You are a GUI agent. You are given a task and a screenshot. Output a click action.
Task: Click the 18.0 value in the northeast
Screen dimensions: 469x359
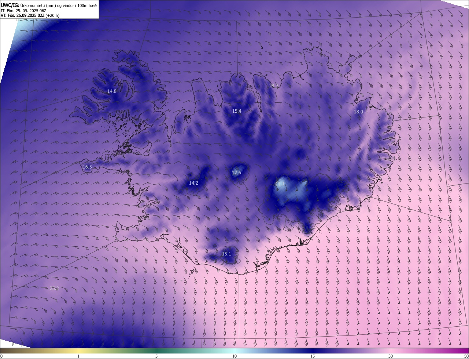(x=358, y=112)
